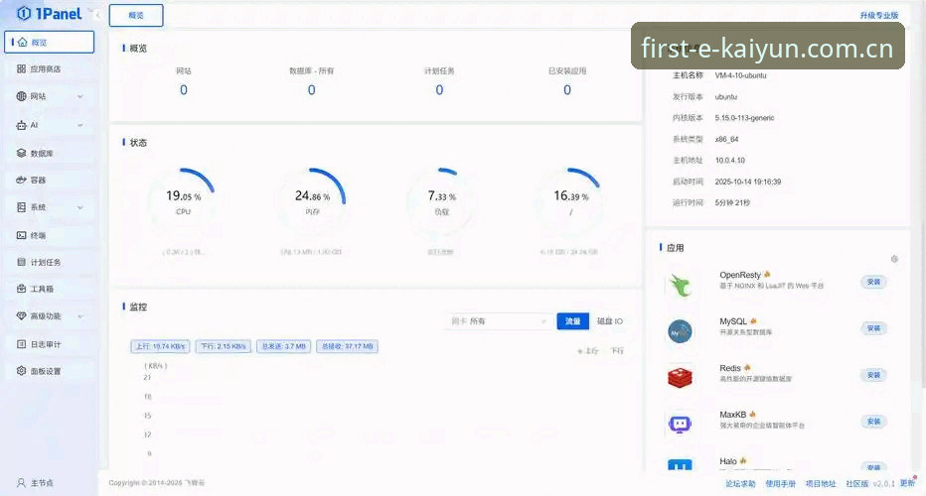The width and height of the screenshot is (926, 496).
Task: Click the CPU usage gauge
Action: [x=184, y=200]
